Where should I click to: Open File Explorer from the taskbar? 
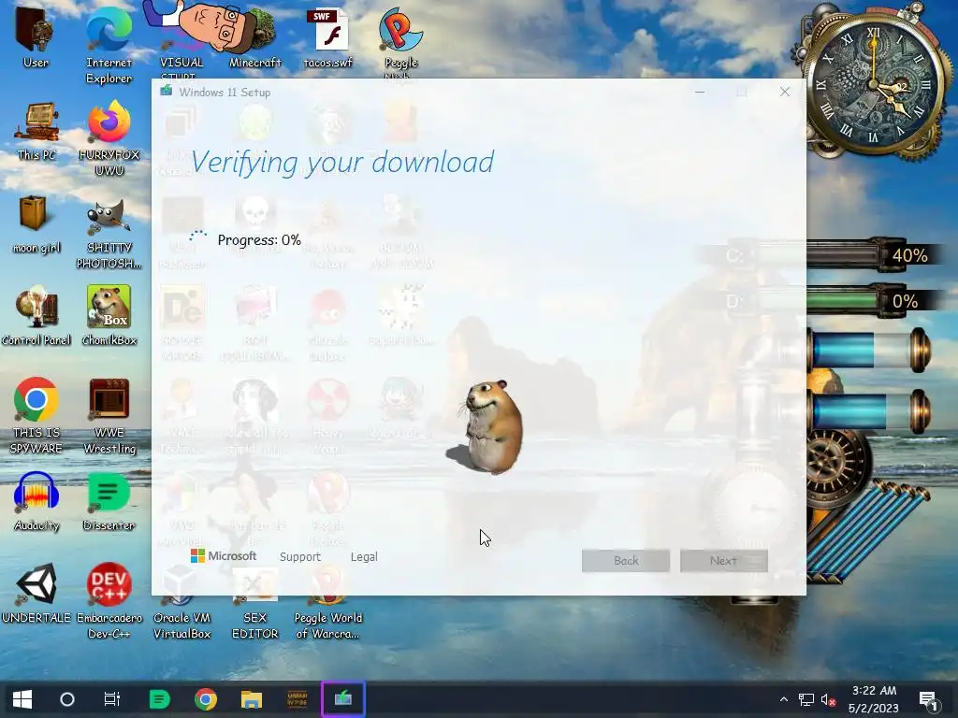click(251, 699)
